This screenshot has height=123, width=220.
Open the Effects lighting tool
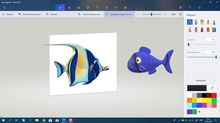coord(107,8)
